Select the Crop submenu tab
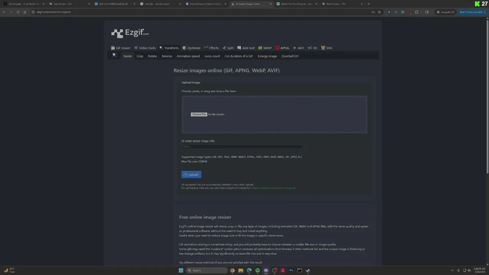This screenshot has height=275, width=489. [x=140, y=56]
